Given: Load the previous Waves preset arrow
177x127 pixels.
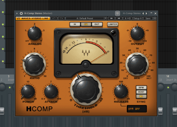Looking at the screenshot, I should (x=112, y=18).
